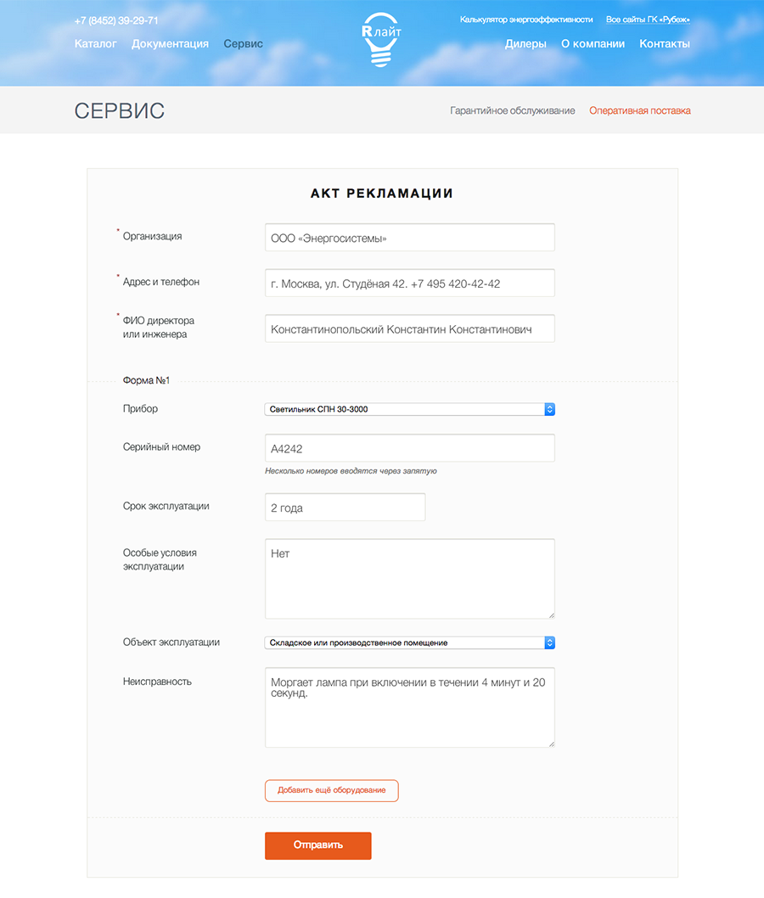Expand the Объект эксплуатации dropdown

pos(409,643)
